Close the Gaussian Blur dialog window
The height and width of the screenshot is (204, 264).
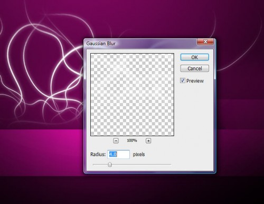(x=205, y=42)
